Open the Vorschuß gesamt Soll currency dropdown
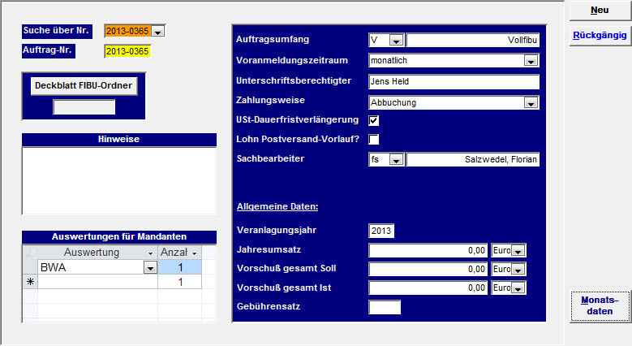 [x=518, y=270]
